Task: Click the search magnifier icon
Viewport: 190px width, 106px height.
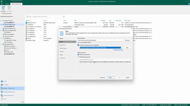Action: [27, 16]
